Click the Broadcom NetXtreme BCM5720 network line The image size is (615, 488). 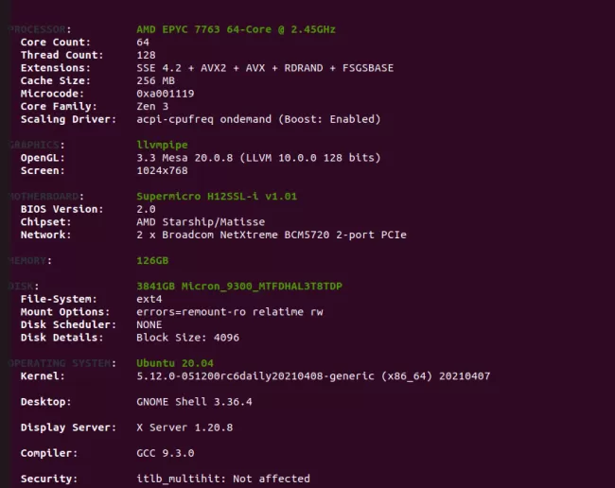272,235
